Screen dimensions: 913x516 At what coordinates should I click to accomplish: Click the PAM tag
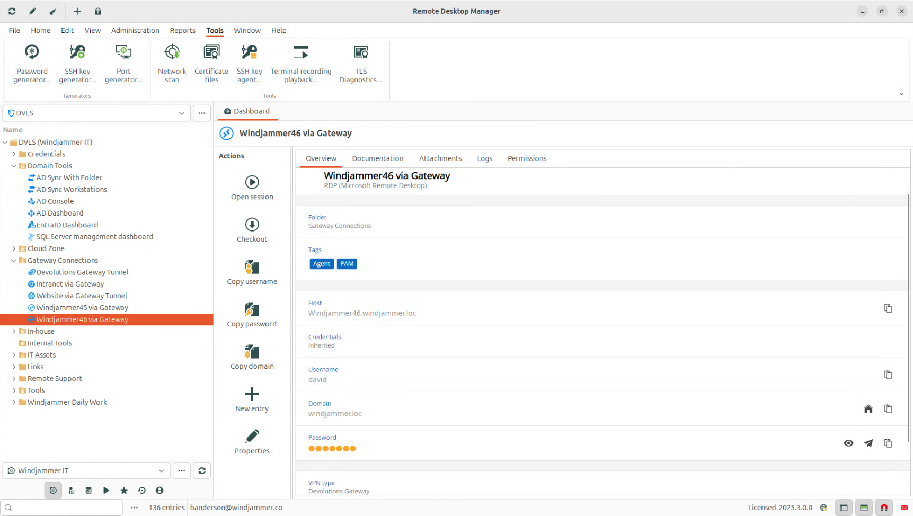pyautogui.click(x=347, y=264)
